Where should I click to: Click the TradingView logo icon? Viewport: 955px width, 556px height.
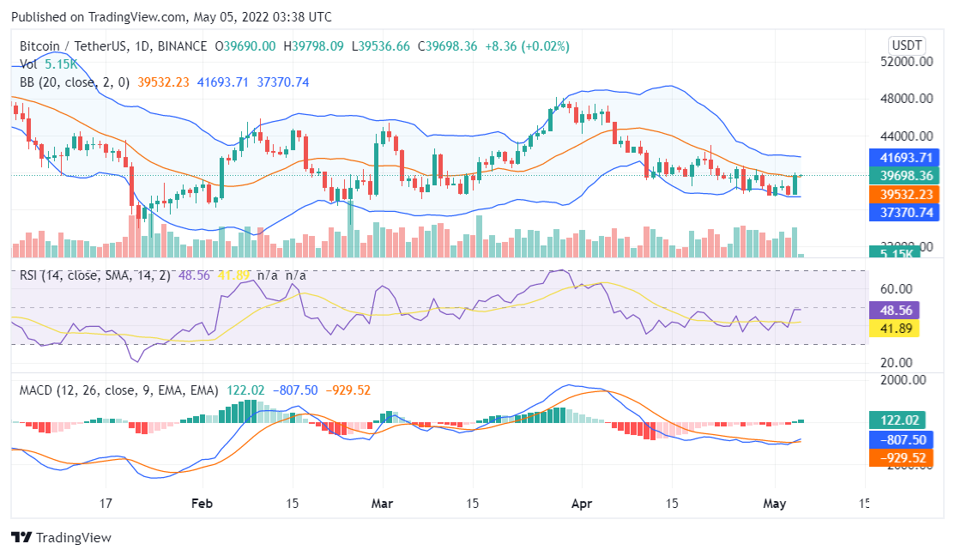pos(19,538)
